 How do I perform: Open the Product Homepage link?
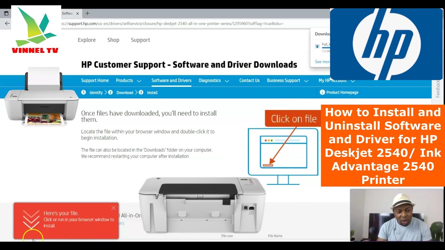tap(339, 92)
